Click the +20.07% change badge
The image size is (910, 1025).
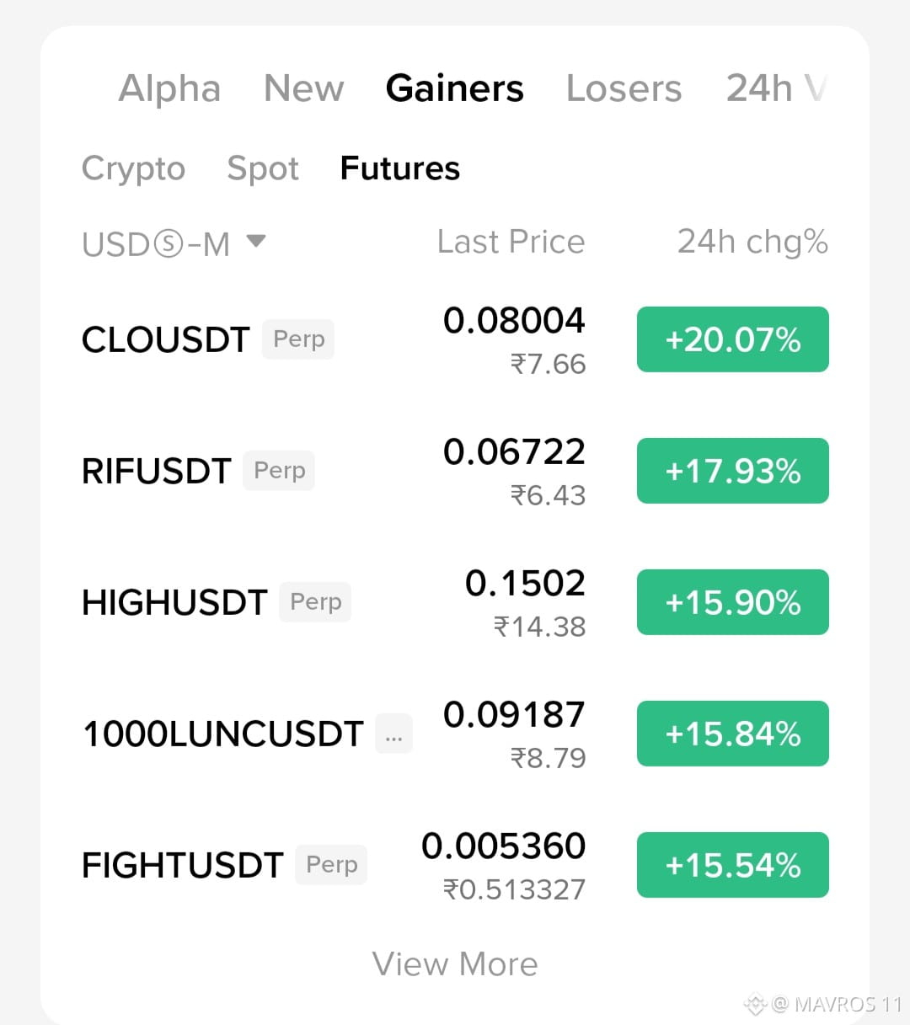click(733, 339)
